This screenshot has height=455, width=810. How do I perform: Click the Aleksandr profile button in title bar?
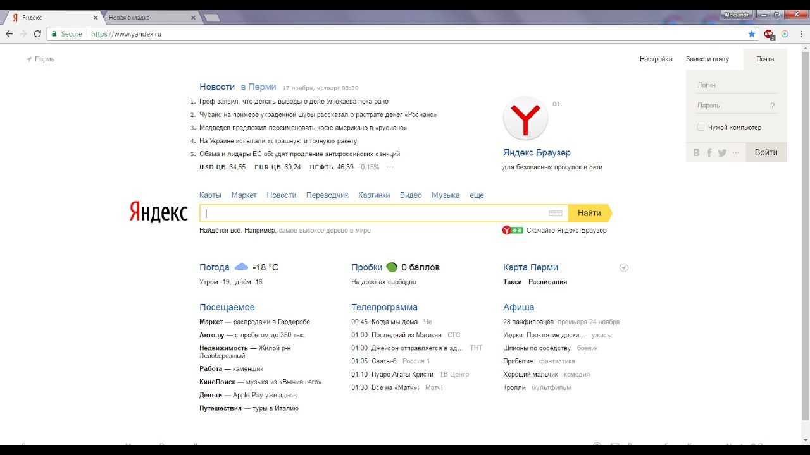(736, 14)
